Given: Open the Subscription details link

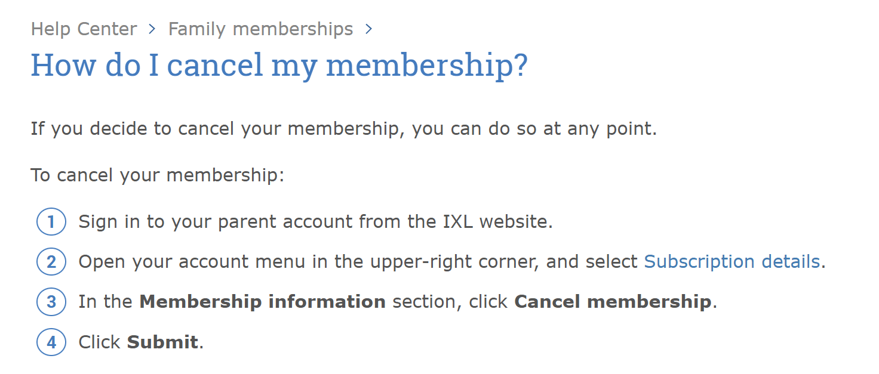Looking at the screenshot, I should (731, 261).
